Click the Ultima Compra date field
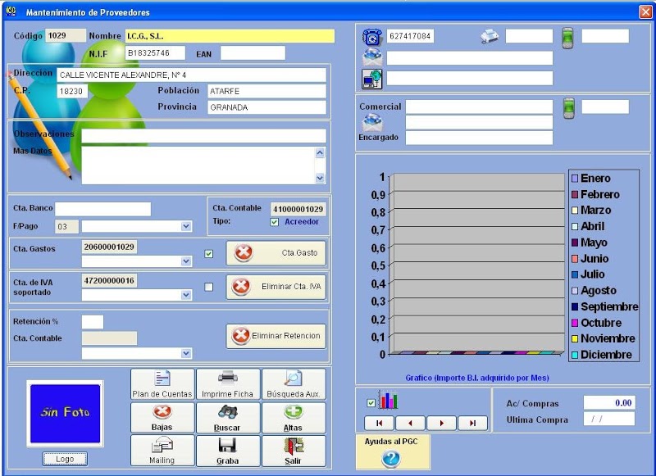Viewport: 656px width, 476px height. pyautogui.click(x=609, y=419)
